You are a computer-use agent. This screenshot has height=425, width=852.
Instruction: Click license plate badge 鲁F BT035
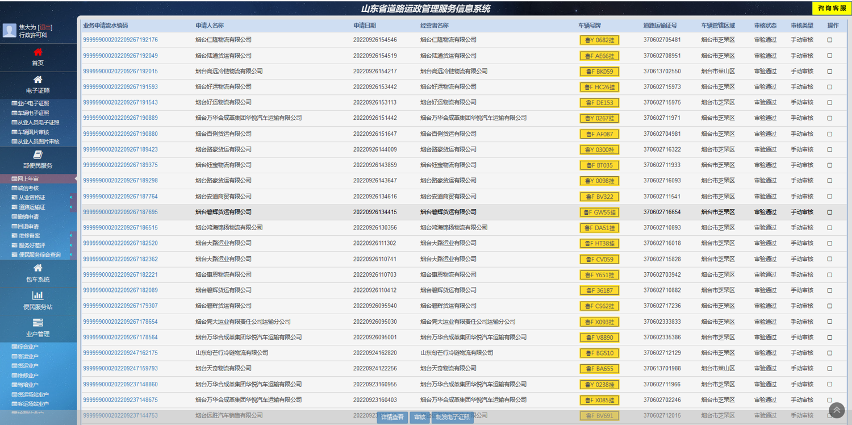coord(599,165)
